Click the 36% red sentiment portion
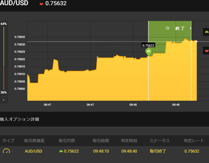209x163 pixels. coord(4,79)
